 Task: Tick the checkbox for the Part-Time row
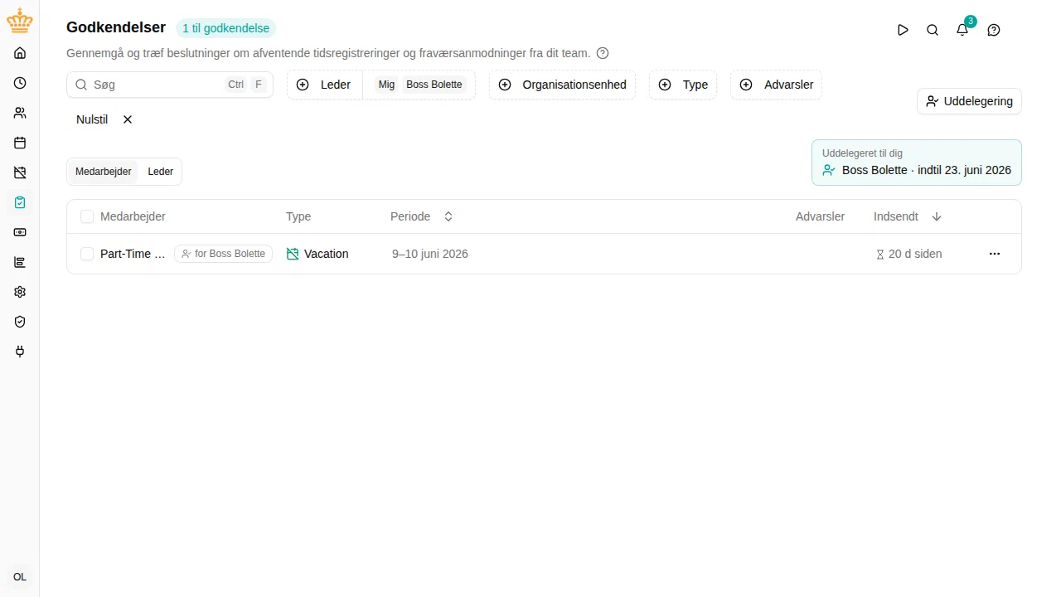(87, 254)
